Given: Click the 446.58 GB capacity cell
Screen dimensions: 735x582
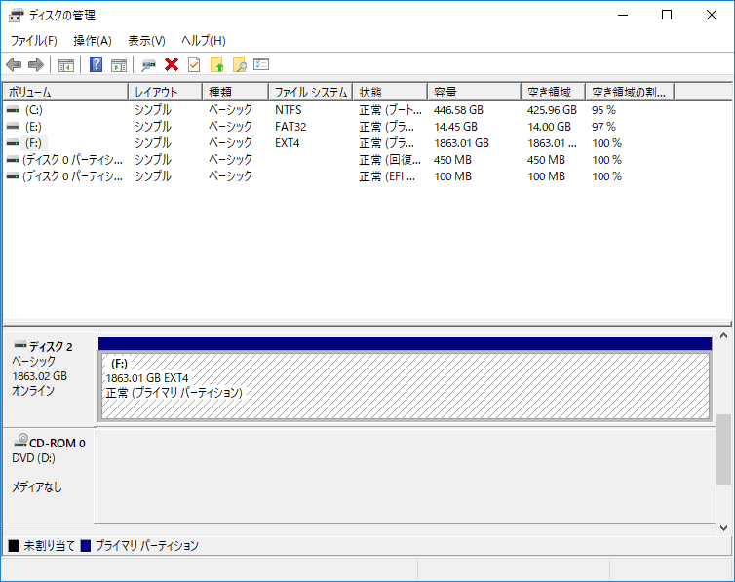Looking at the screenshot, I should pos(458,110).
